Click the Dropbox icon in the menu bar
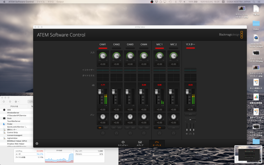The width and height of the screenshot is (264, 165). tap(156, 2)
